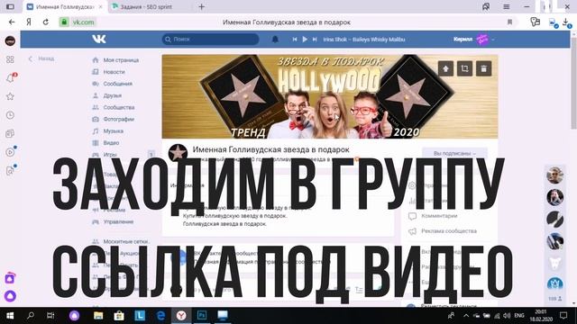The image size is (577, 324).
Task: Toggle the browser side panel icon
Action: click(x=10, y=6)
